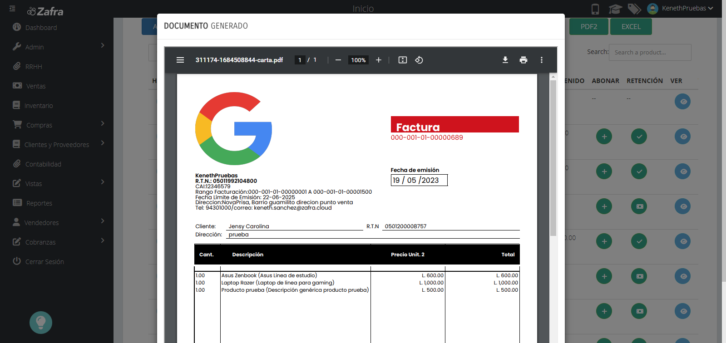Image resolution: width=726 pixels, height=343 pixels.
Task: Click the fit to page icon
Action: [x=403, y=60]
